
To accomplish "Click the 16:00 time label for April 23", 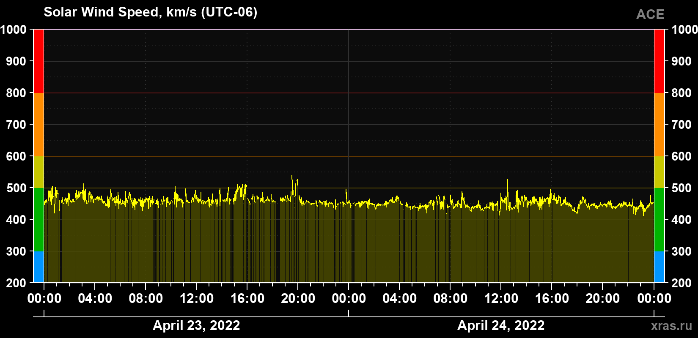I will point(247,299).
